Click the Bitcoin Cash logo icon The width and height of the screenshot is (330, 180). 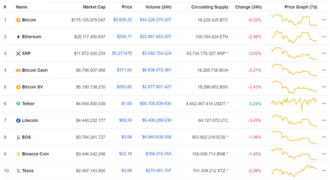pyautogui.click(x=18, y=70)
